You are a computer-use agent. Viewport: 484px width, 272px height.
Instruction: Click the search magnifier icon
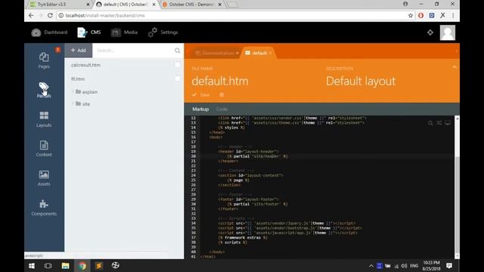178,51
